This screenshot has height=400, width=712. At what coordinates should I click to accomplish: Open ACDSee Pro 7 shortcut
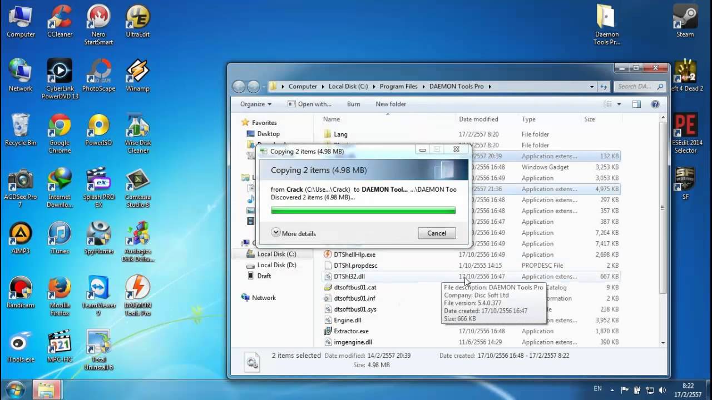21,188
